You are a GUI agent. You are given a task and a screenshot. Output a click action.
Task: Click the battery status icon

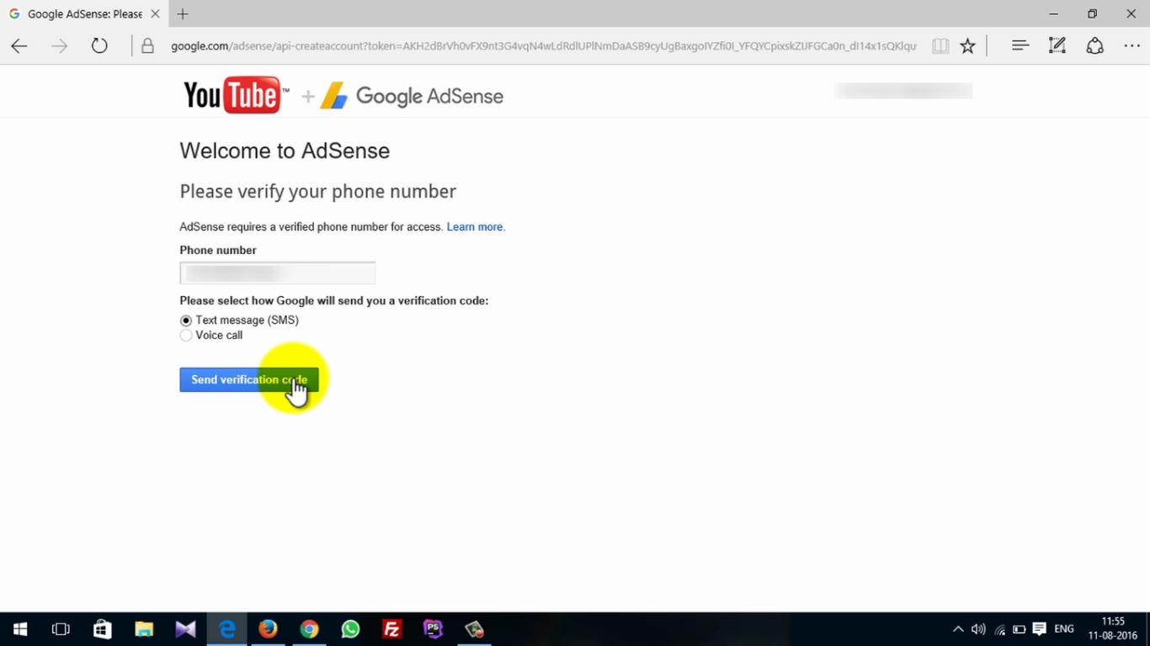1020,629
